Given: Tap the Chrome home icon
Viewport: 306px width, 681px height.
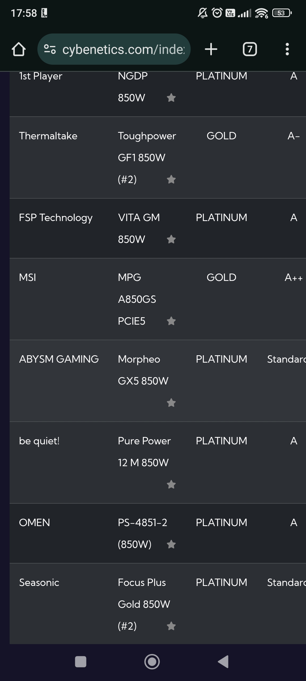Looking at the screenshot, I should (x=19, y=49).
